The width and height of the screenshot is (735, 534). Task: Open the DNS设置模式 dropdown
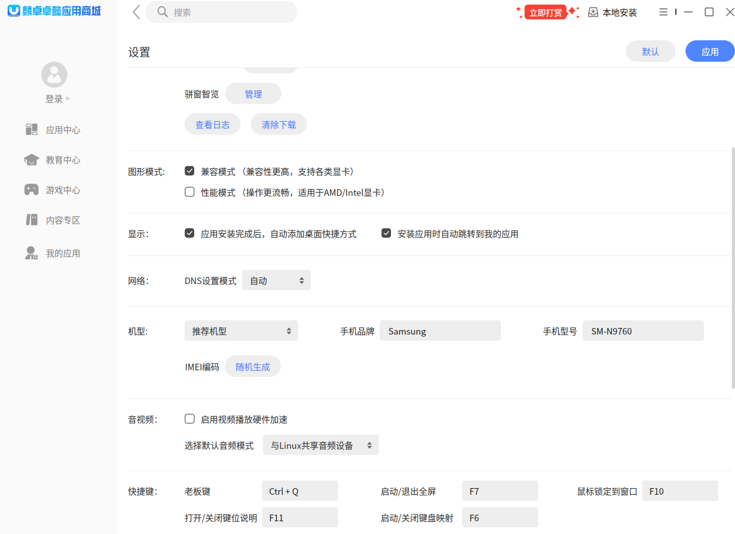[x=276, y=280]
